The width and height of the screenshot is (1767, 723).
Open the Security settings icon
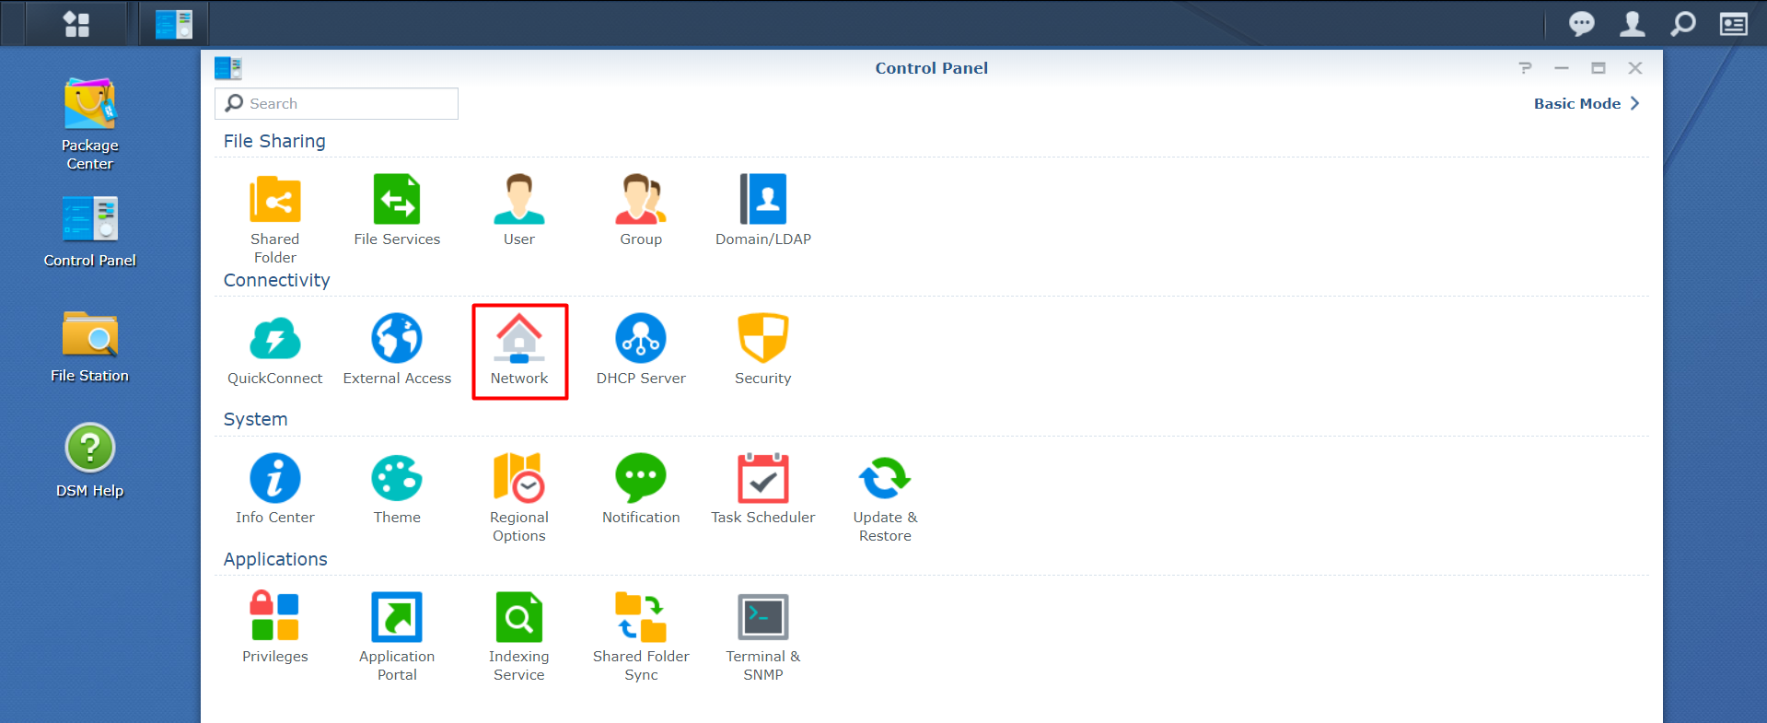click(x=763, y=350)
